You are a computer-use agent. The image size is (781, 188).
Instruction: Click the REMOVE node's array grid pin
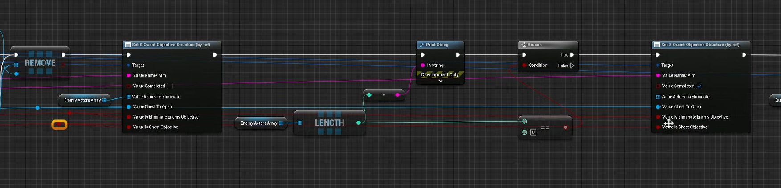[x=16, y=65]
